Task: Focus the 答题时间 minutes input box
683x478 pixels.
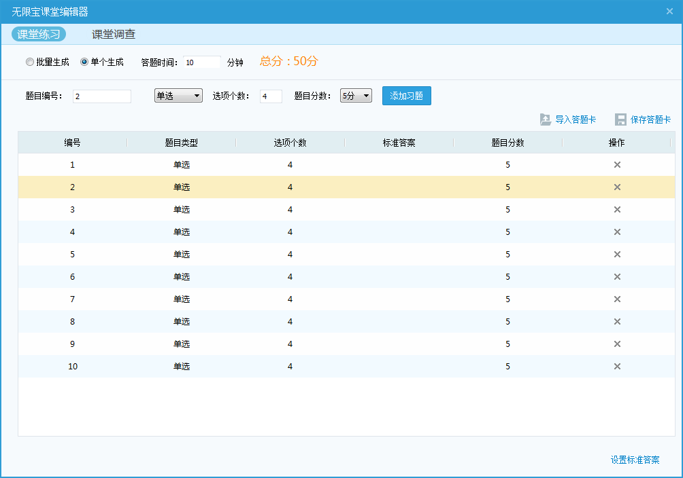Action: coord(202,62)
